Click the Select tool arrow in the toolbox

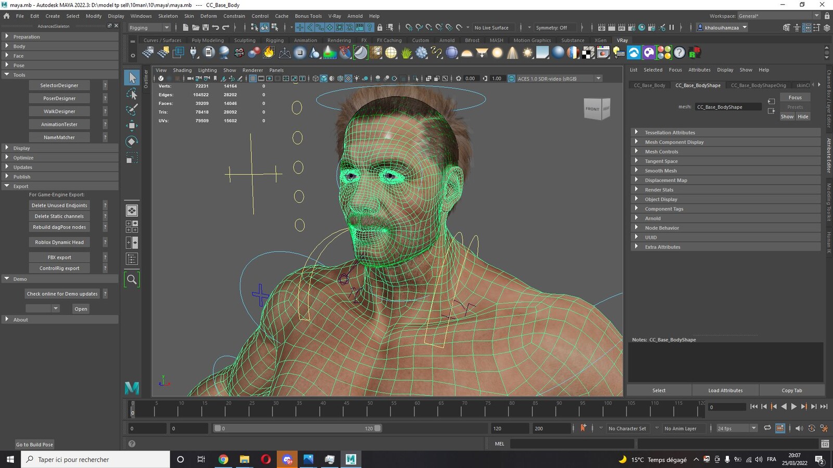click(132, 78)
